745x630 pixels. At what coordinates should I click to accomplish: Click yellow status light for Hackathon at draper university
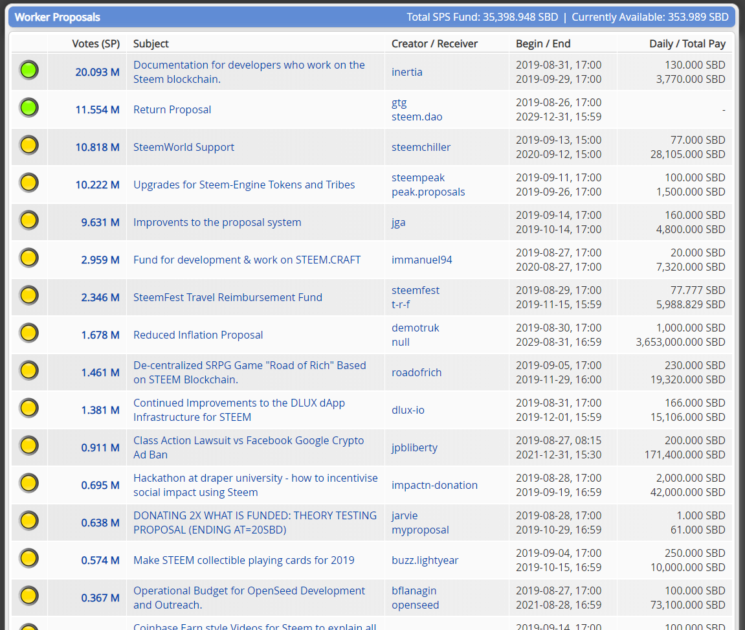point(29,483)
